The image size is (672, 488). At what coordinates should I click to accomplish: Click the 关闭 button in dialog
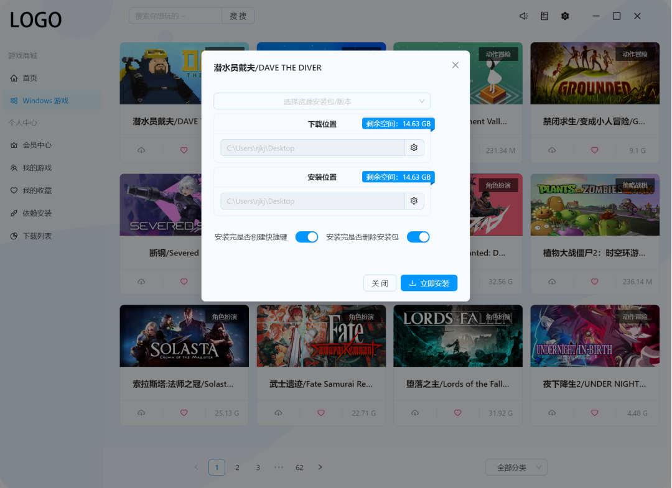tap(380, 283)
